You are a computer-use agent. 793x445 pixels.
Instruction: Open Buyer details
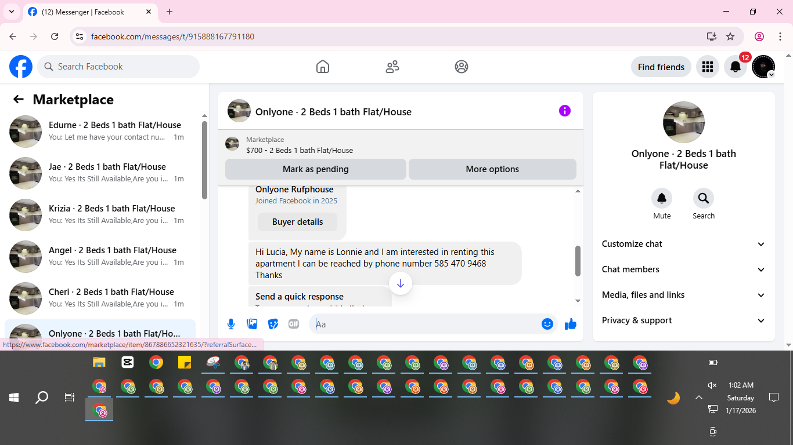click(298, 222)
